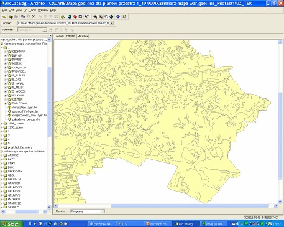Open the Help menu
The height and width of the screenshot is (227, 284).
tap(53, 10)
